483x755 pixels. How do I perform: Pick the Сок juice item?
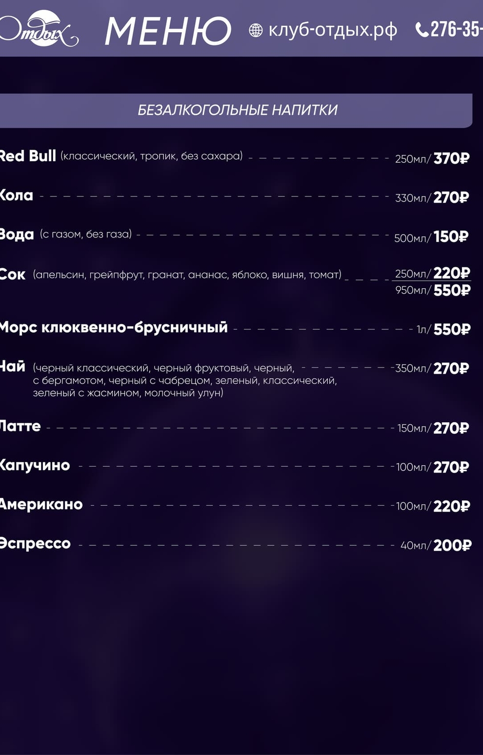(13, 275)
